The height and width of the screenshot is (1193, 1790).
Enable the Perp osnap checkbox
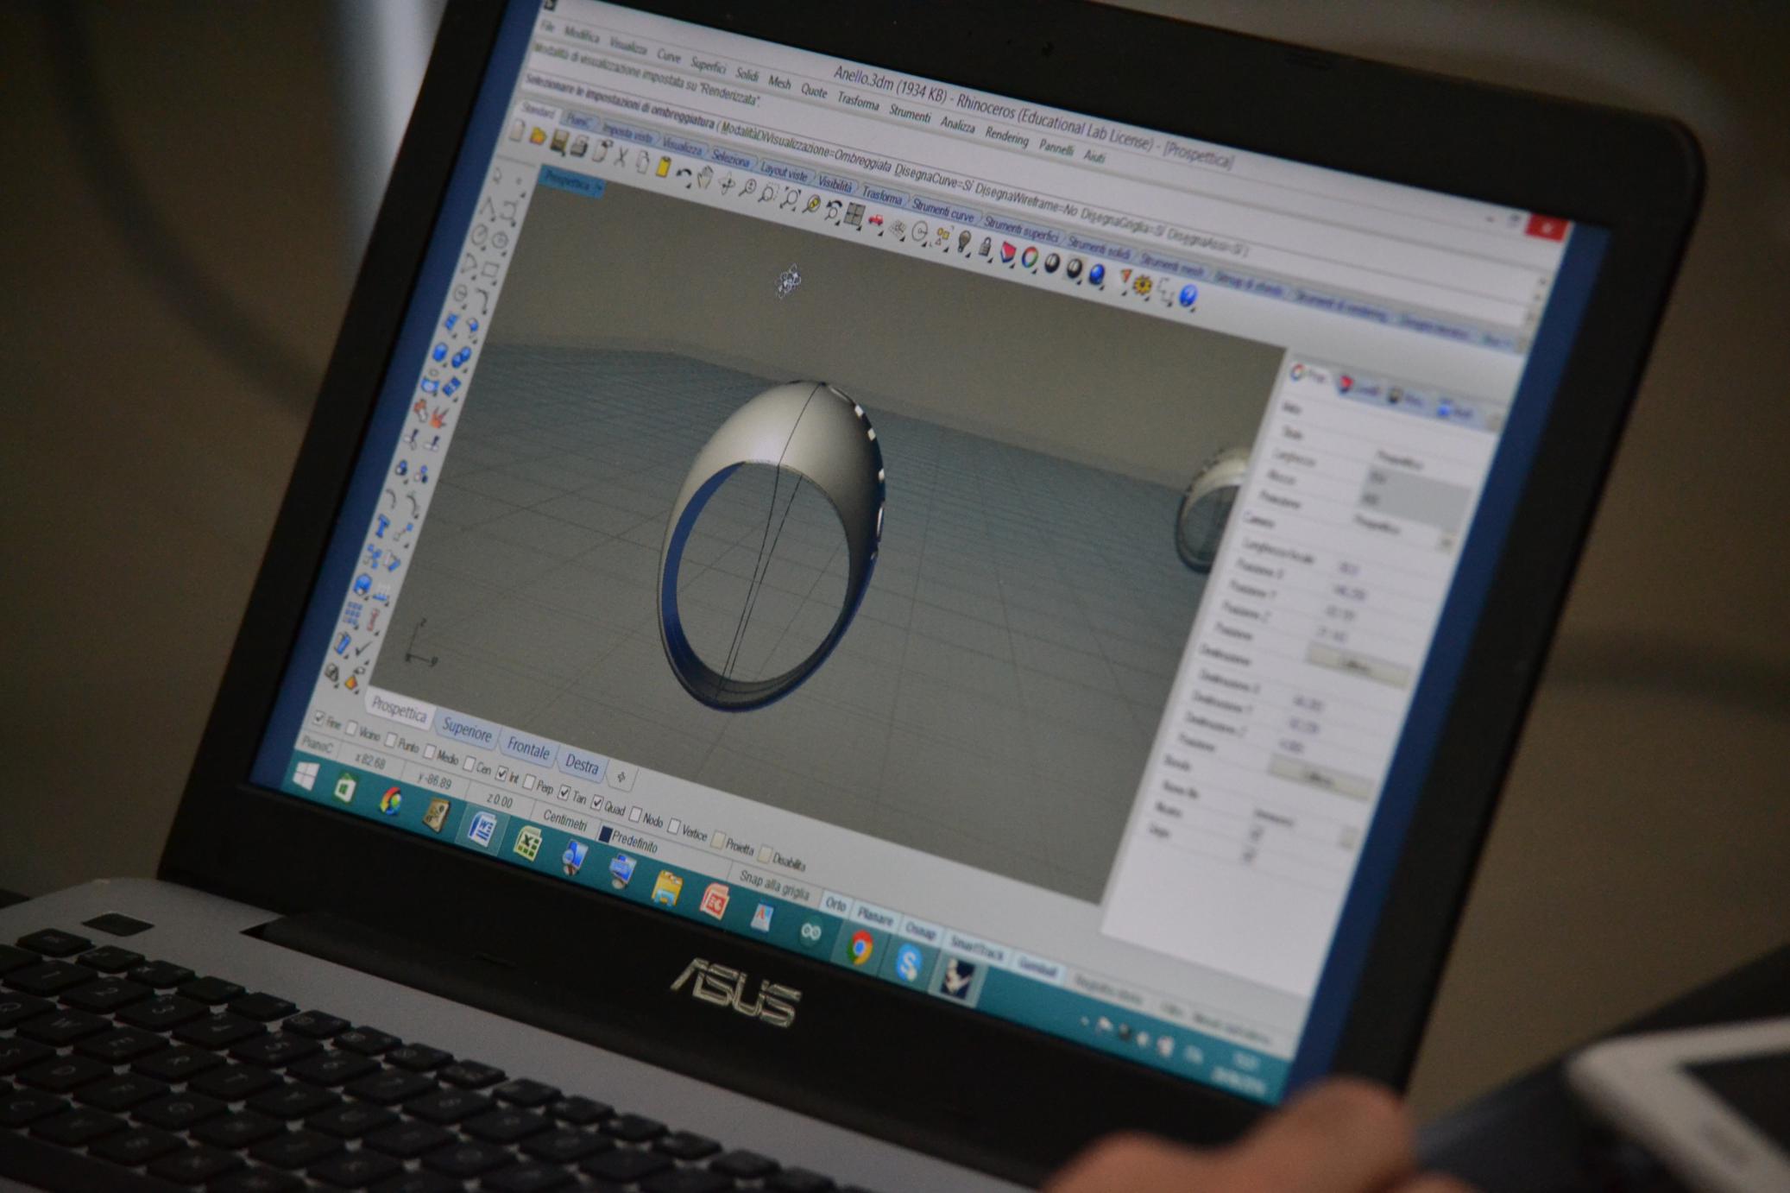click(x=529, y=783)
